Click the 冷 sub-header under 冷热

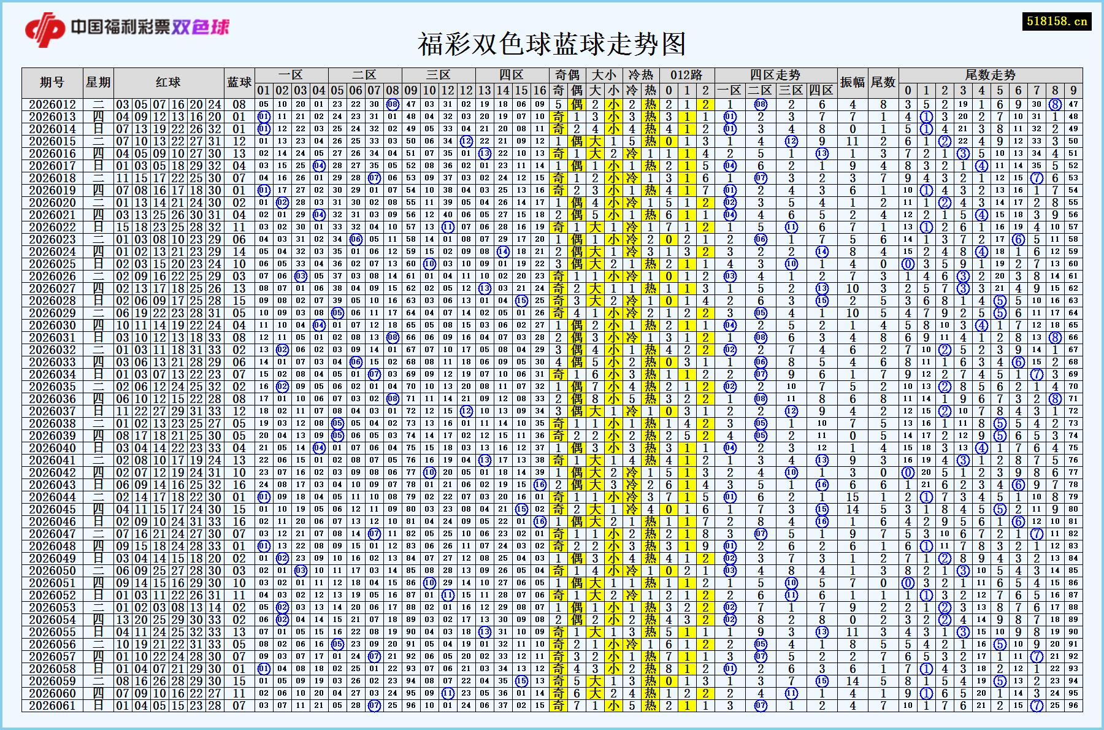632,91
